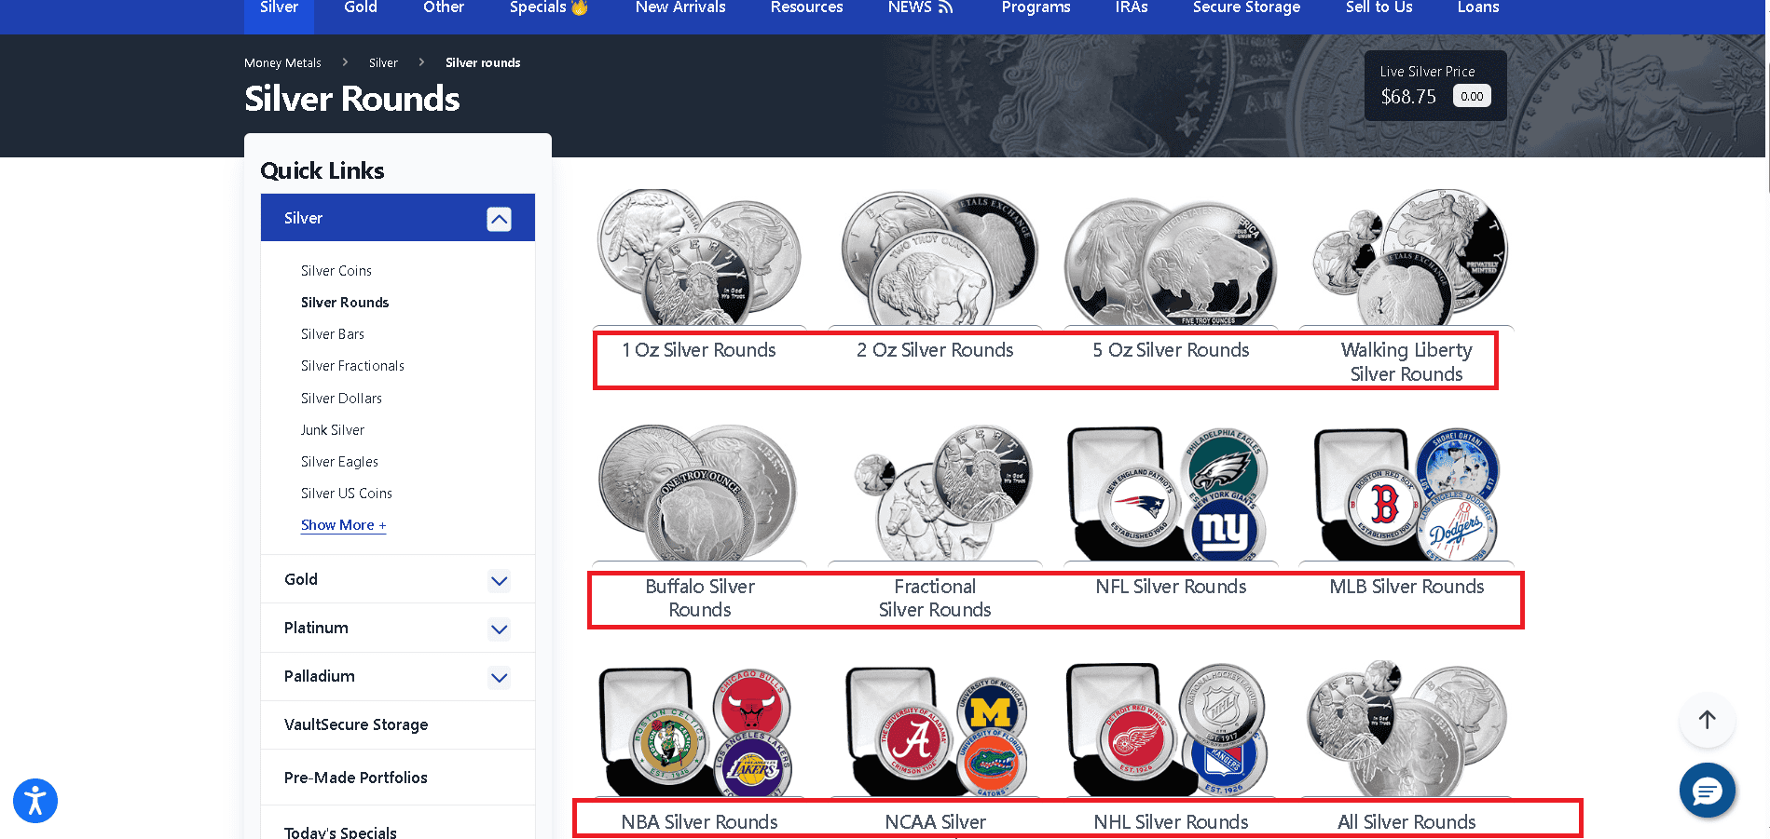Open the Gold top menu
1770x839 pixels.
[x=361, y=8]
